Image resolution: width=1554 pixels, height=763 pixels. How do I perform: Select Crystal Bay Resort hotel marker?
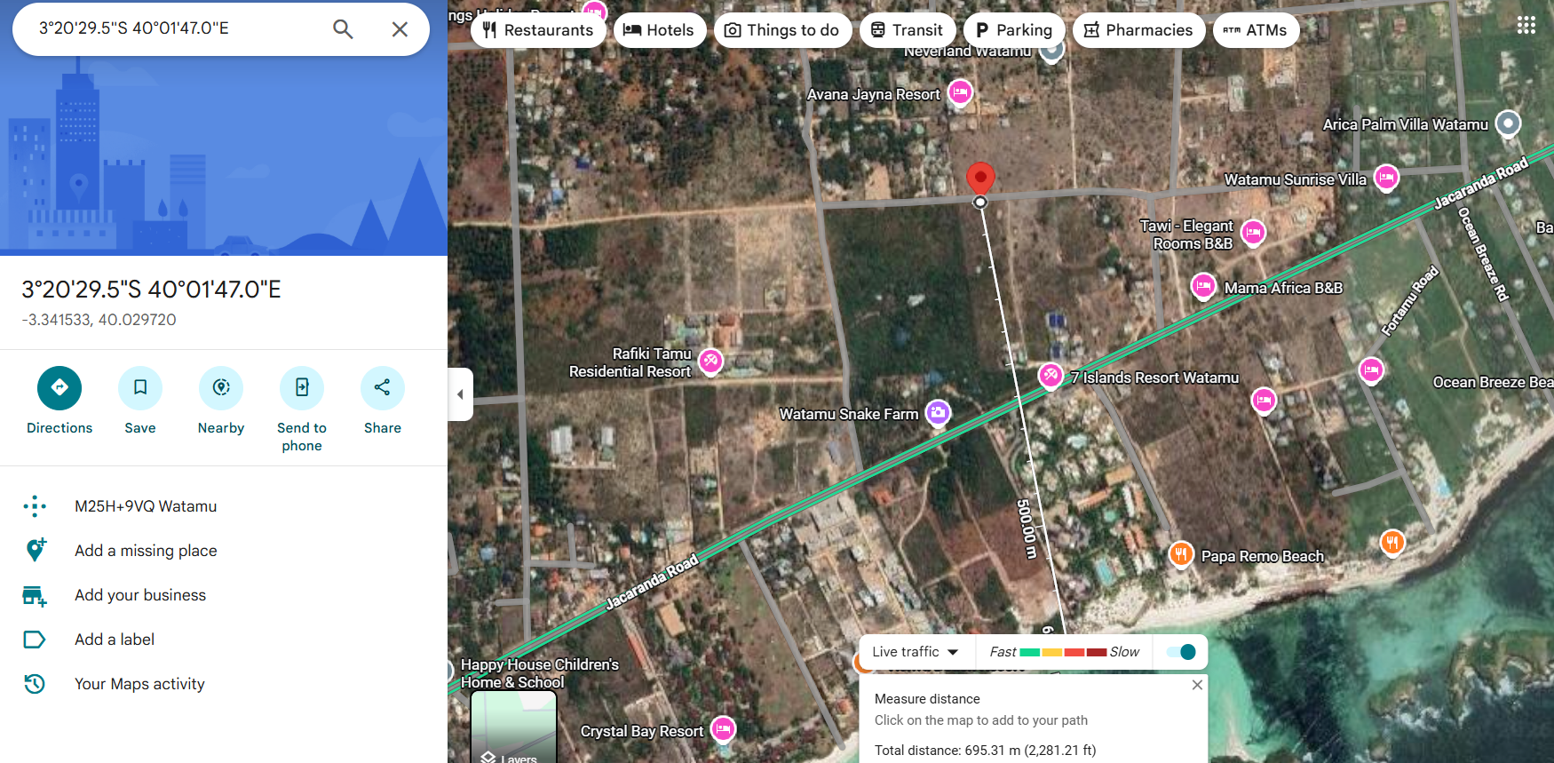[x=724, y=729]
